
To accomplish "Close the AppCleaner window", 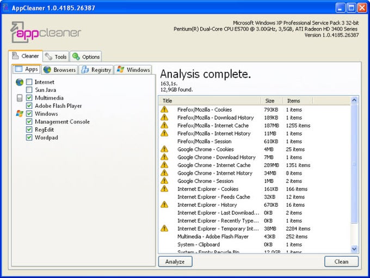I will [x=362, y=8].
